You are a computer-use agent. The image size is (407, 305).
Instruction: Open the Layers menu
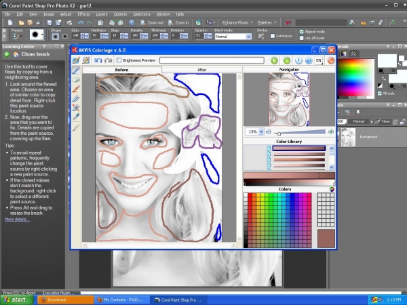(102, 14)
